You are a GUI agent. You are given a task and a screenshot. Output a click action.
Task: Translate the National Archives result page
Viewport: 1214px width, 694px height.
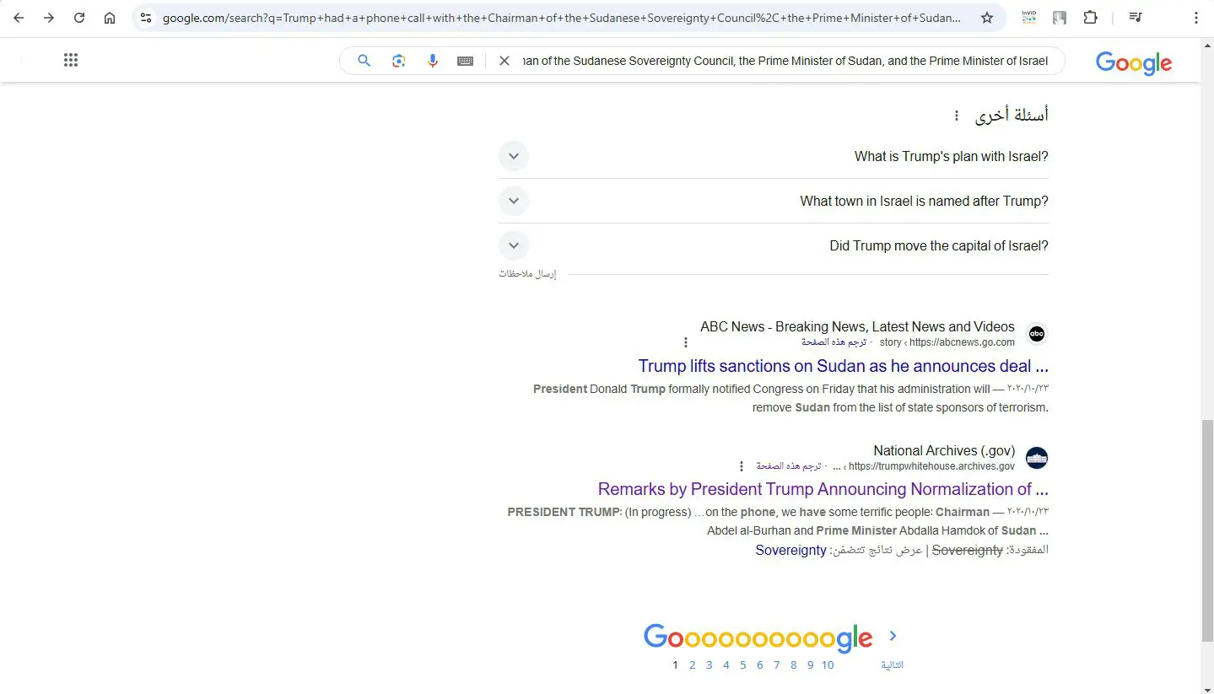788,466
